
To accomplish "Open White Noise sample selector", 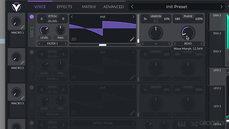I will [103, 123].
